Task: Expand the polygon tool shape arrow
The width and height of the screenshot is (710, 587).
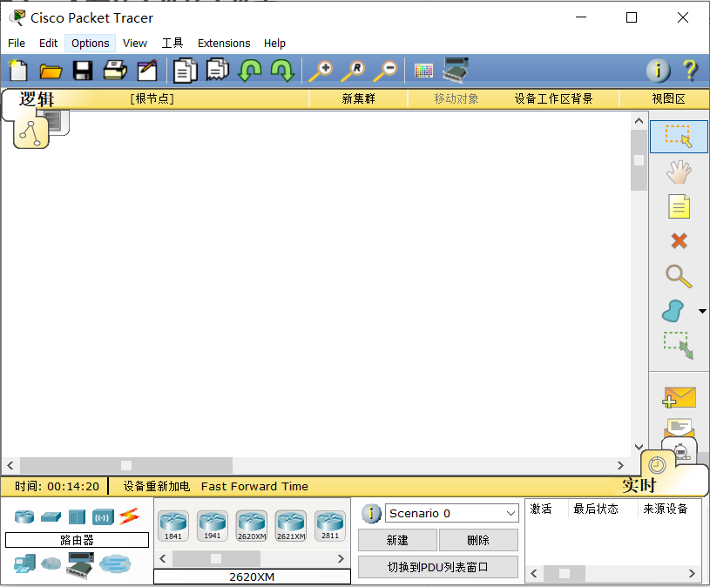Action: [702, 311]
